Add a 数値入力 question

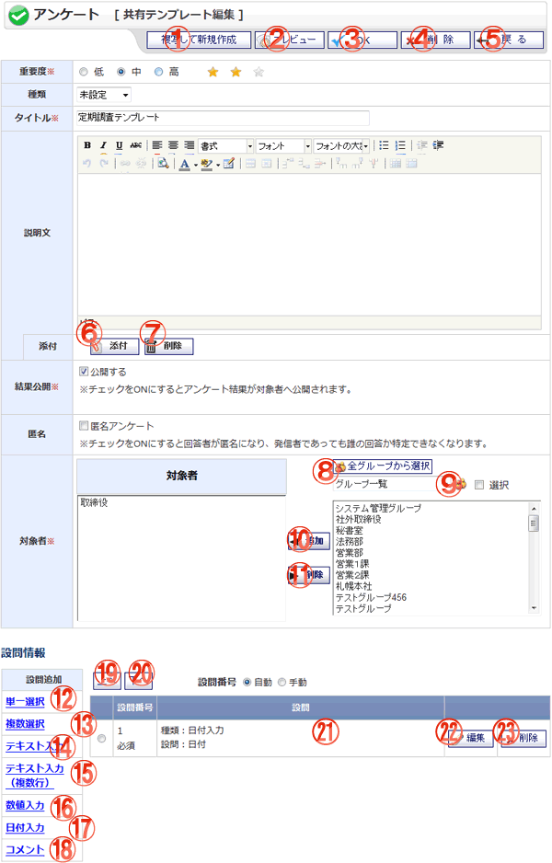(25, 805)
